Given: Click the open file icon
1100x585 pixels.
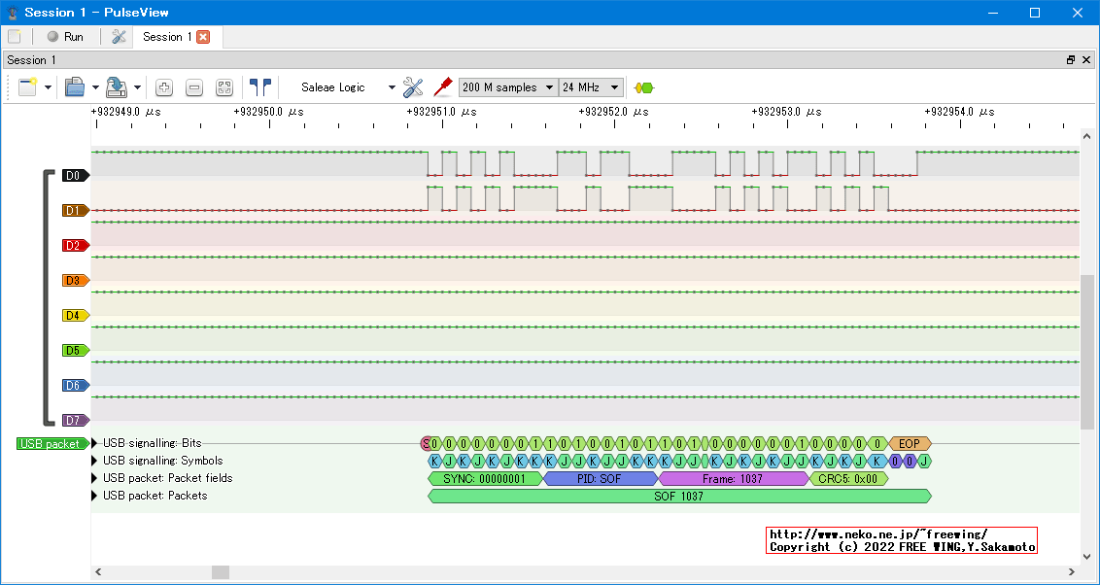Looking at the screenshot, I should click(75, 87).
